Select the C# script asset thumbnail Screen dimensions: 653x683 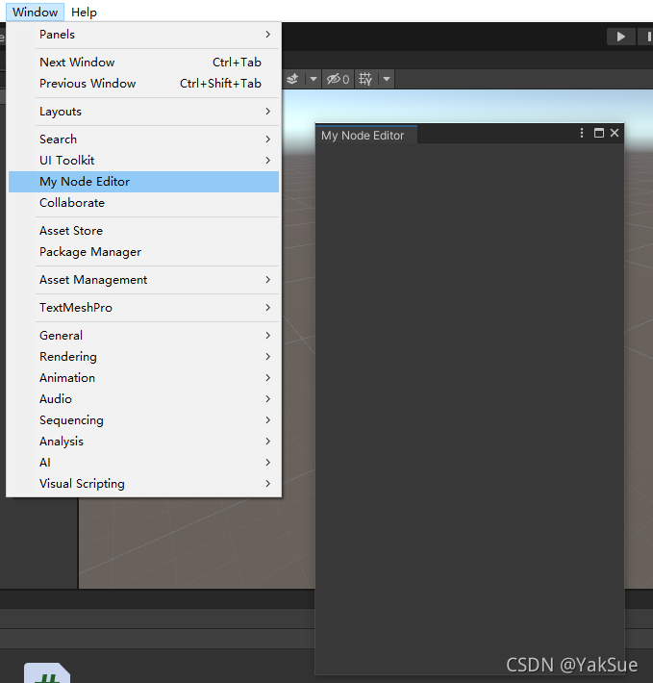tap(47, 672)
